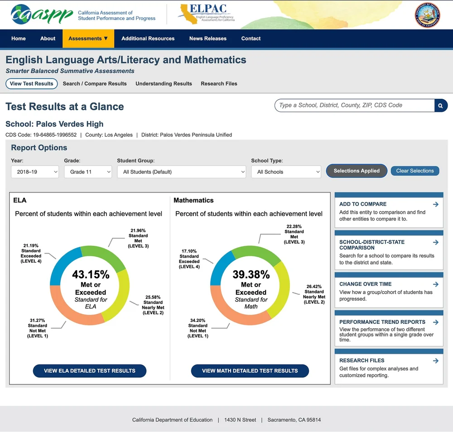Click the Clear Selections button
This screenshot has height=432, width=453.
415,171
